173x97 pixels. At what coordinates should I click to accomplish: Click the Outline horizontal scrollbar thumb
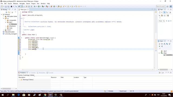(x=164, y=70)
